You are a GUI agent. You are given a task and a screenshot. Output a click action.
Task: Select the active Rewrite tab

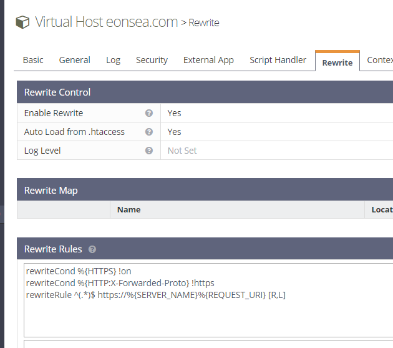pyautogui.click(x=337, y=62)
